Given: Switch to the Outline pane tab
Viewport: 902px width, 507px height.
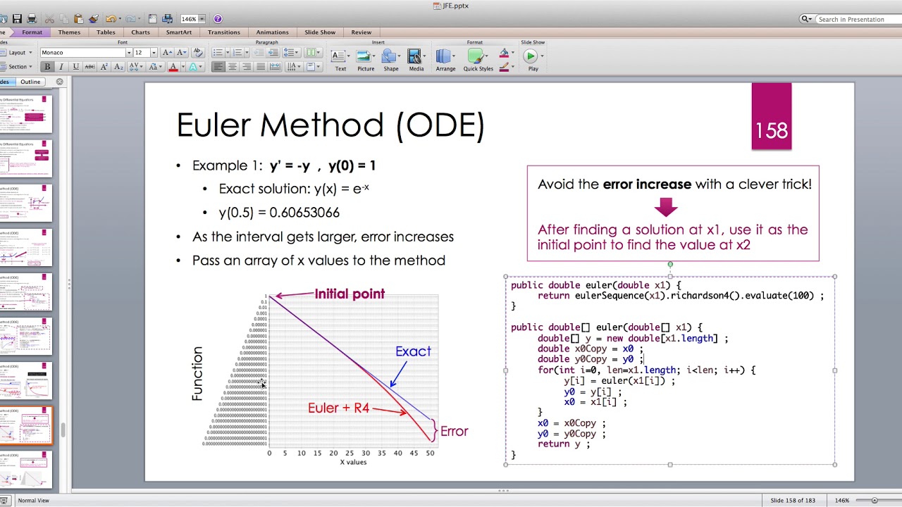Looking at the screenshot, I should [30, 82].
